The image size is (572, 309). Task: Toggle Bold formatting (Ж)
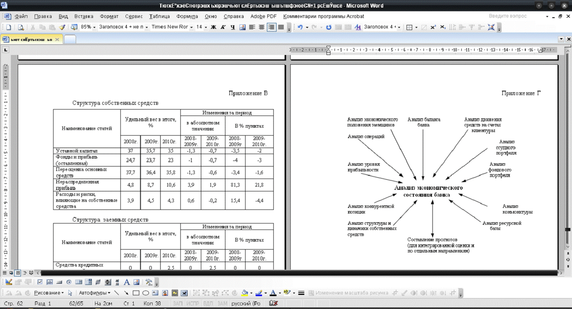tap(213, 27)
